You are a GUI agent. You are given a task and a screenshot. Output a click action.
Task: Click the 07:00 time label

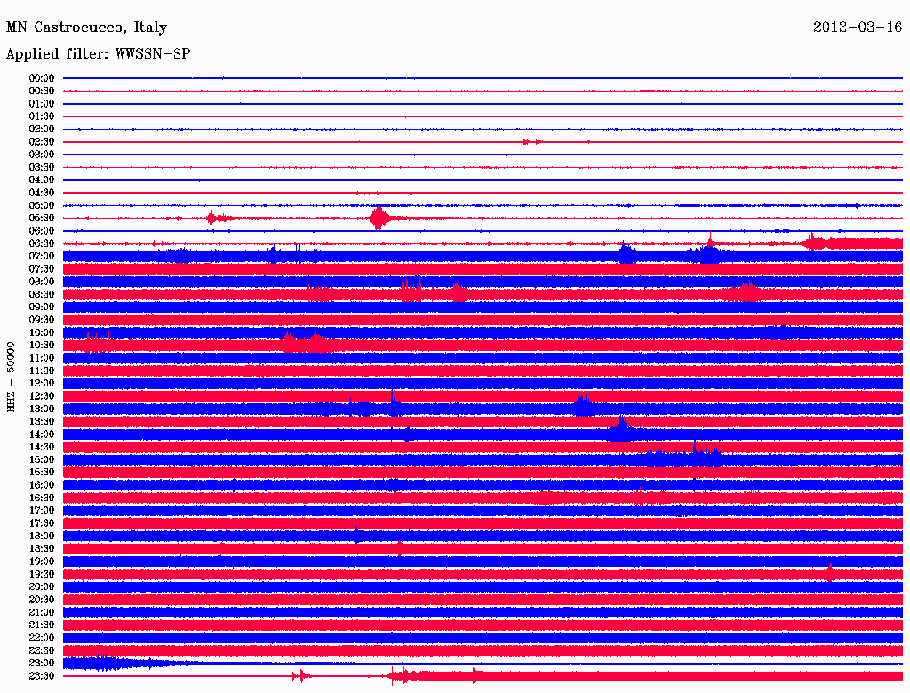42,257
